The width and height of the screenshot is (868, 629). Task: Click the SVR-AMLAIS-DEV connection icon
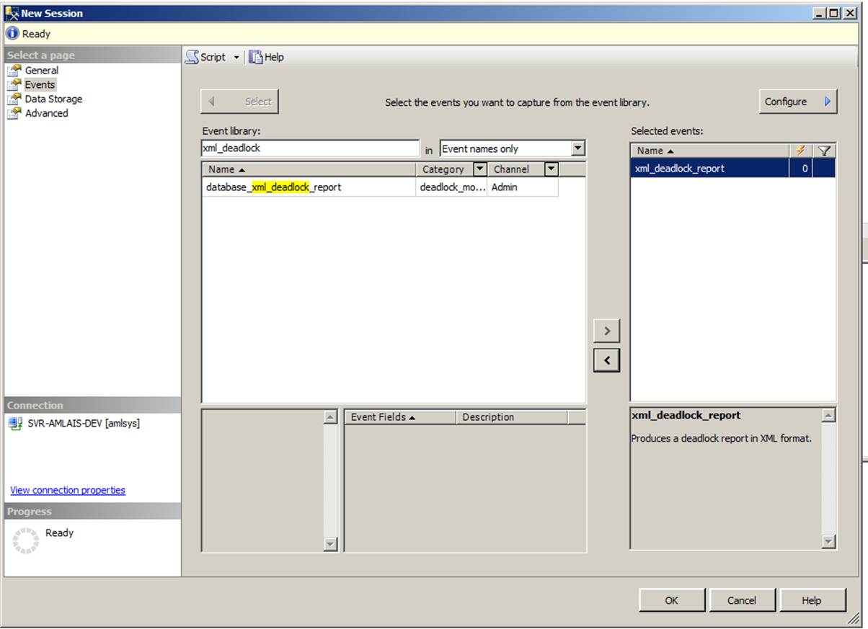point(15,424)
